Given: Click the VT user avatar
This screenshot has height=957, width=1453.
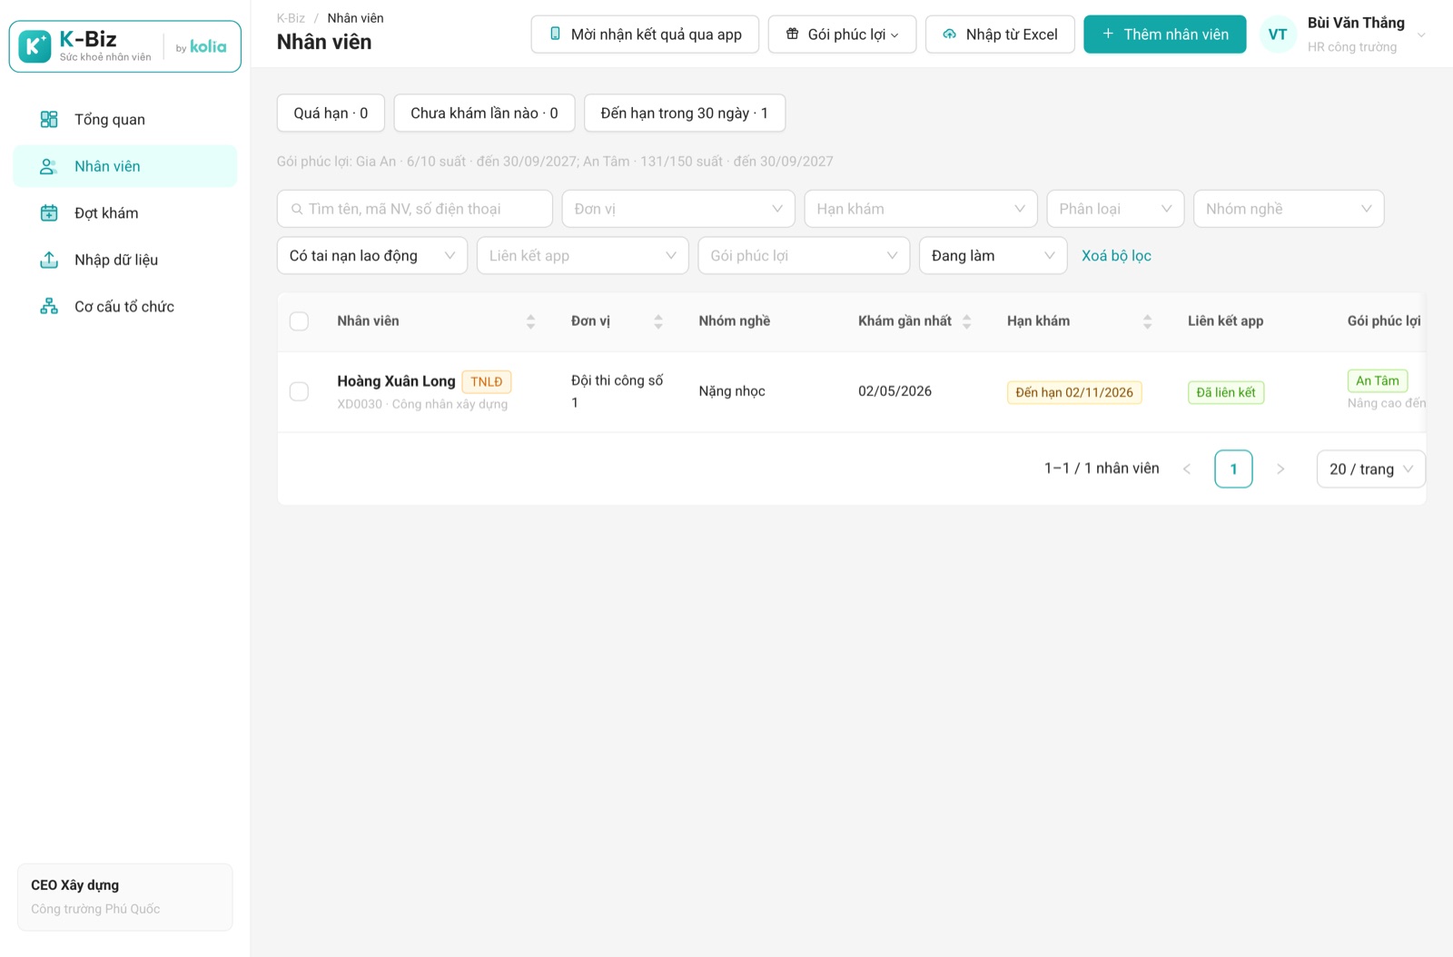Looking at the screenshot, I should click(x=1278, y=35).
